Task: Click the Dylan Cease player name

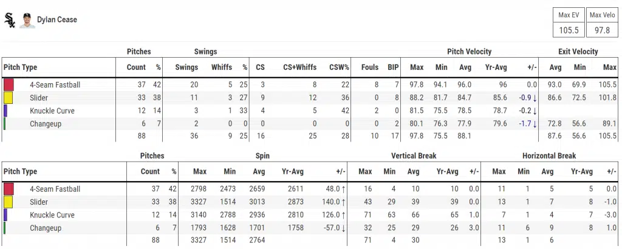Action: point(57,20)
